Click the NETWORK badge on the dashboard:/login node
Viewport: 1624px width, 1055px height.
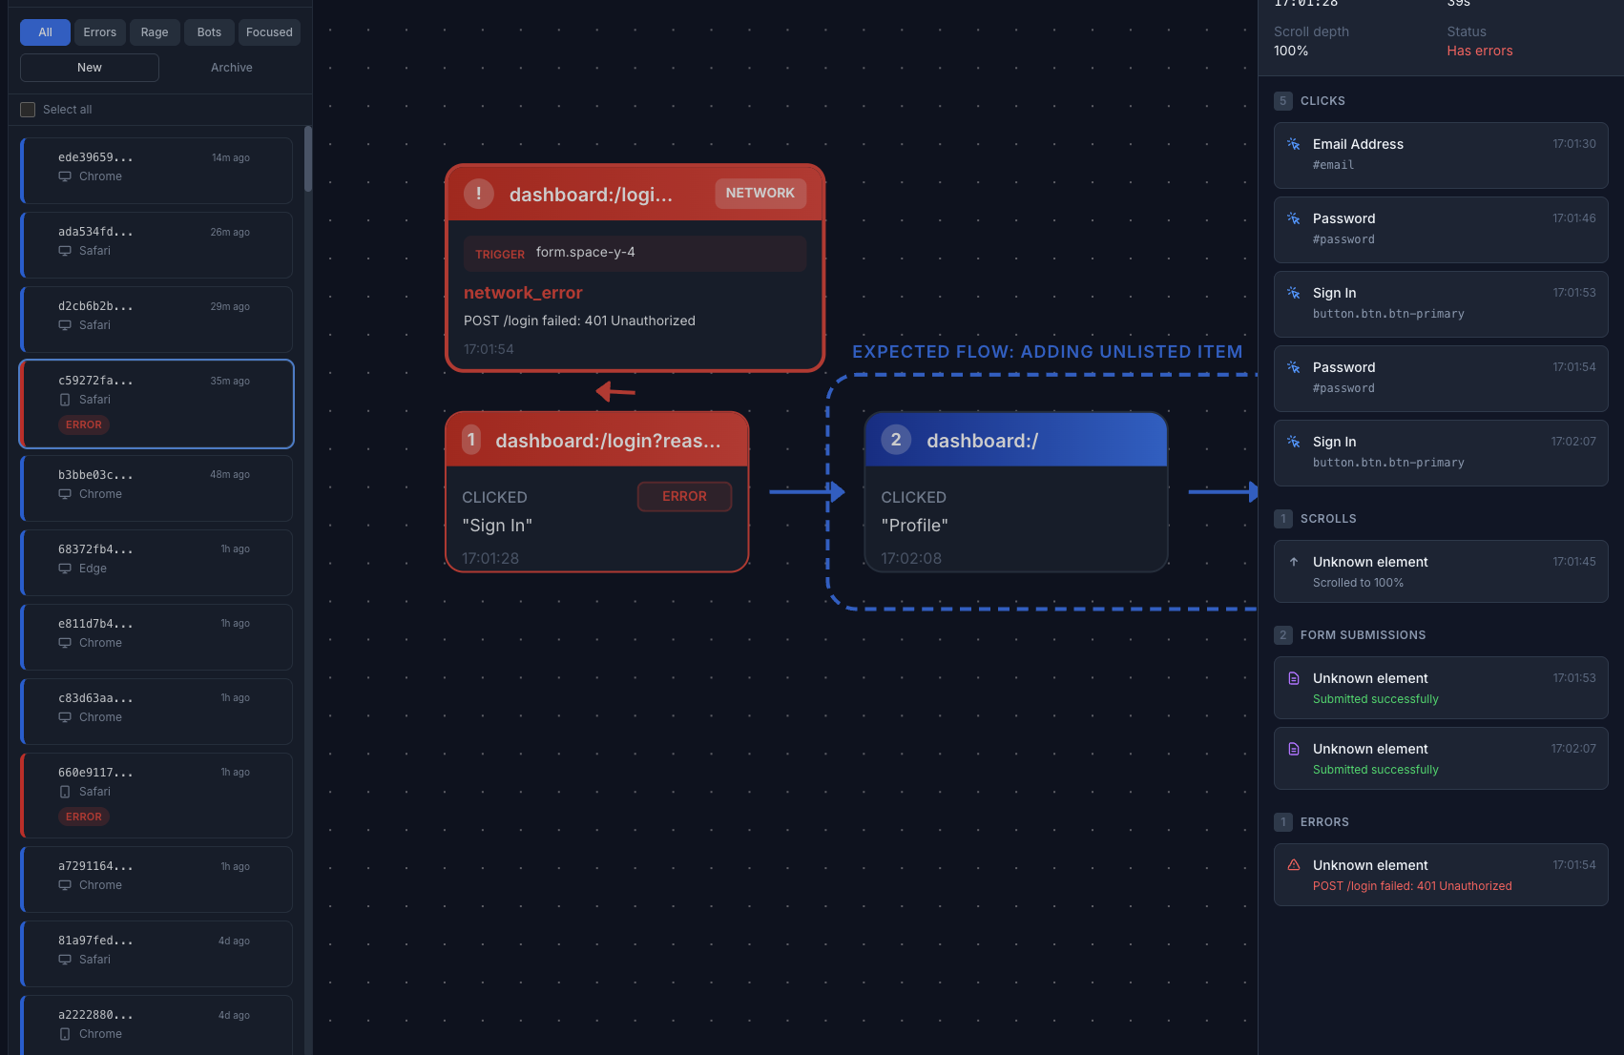(760, 193)
